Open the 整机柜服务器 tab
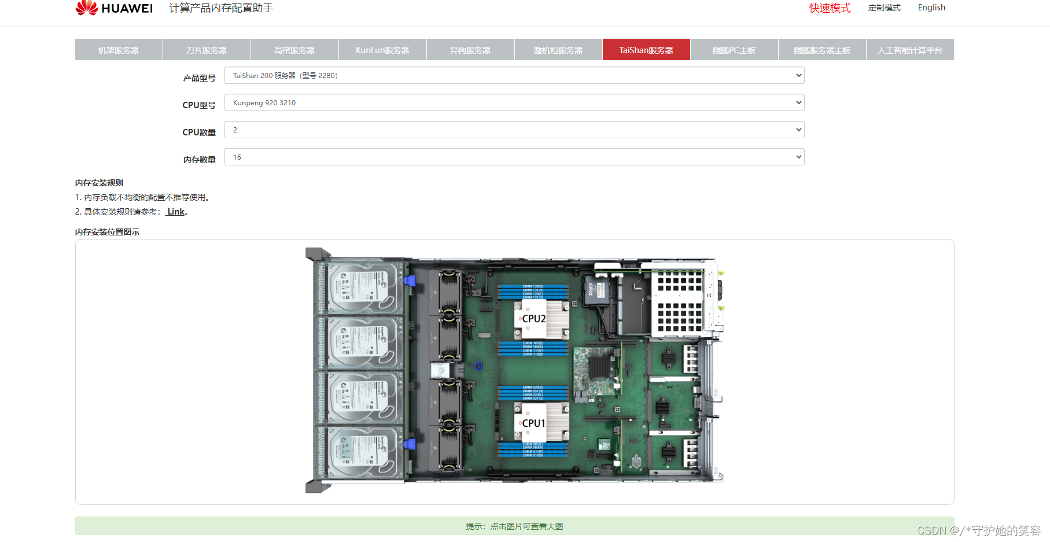1050x542 pixels. (x=558, y=50)
